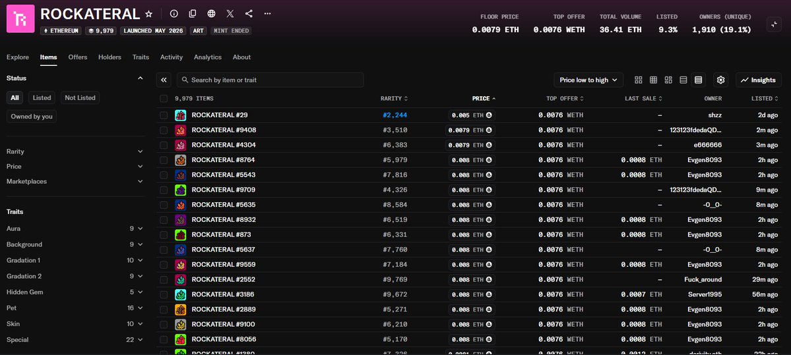Screen dimensions: 791x355
Task: Favorite the collection with the star icon
Action: tap(148, 14)
